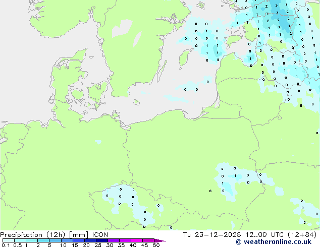Click the legend tick label '25'
320x247 pixels.
coord(98,245)
